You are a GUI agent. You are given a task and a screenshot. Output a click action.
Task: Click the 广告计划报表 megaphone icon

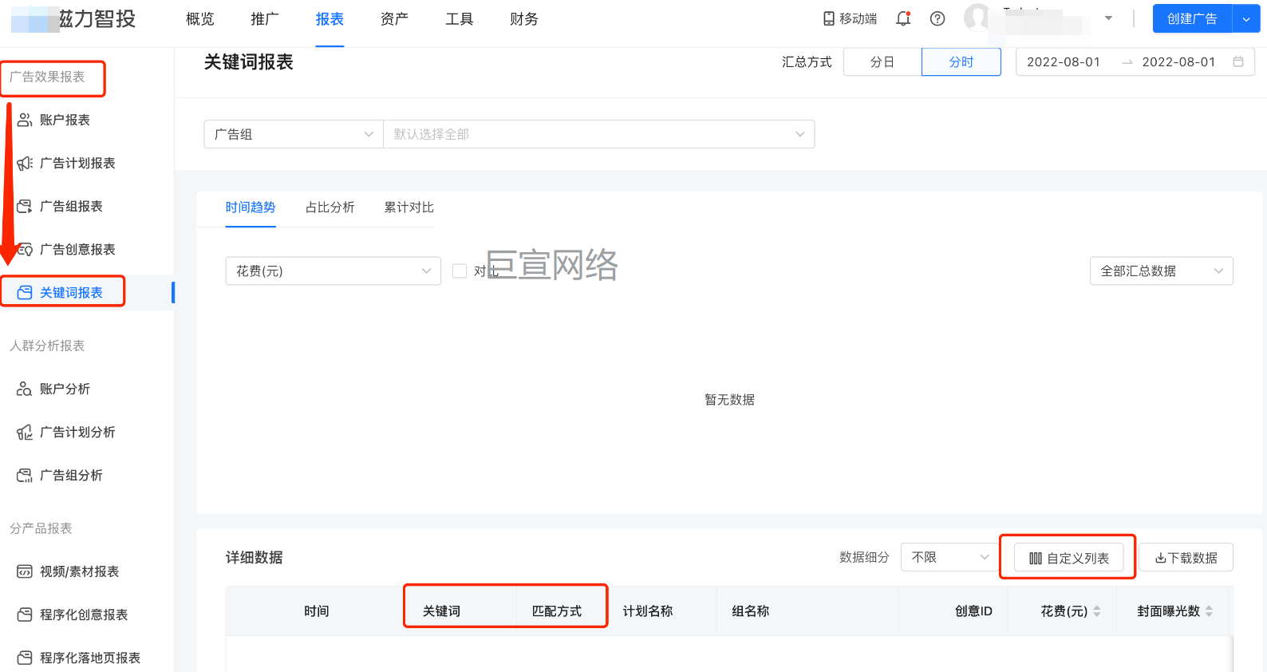[25, 163]
